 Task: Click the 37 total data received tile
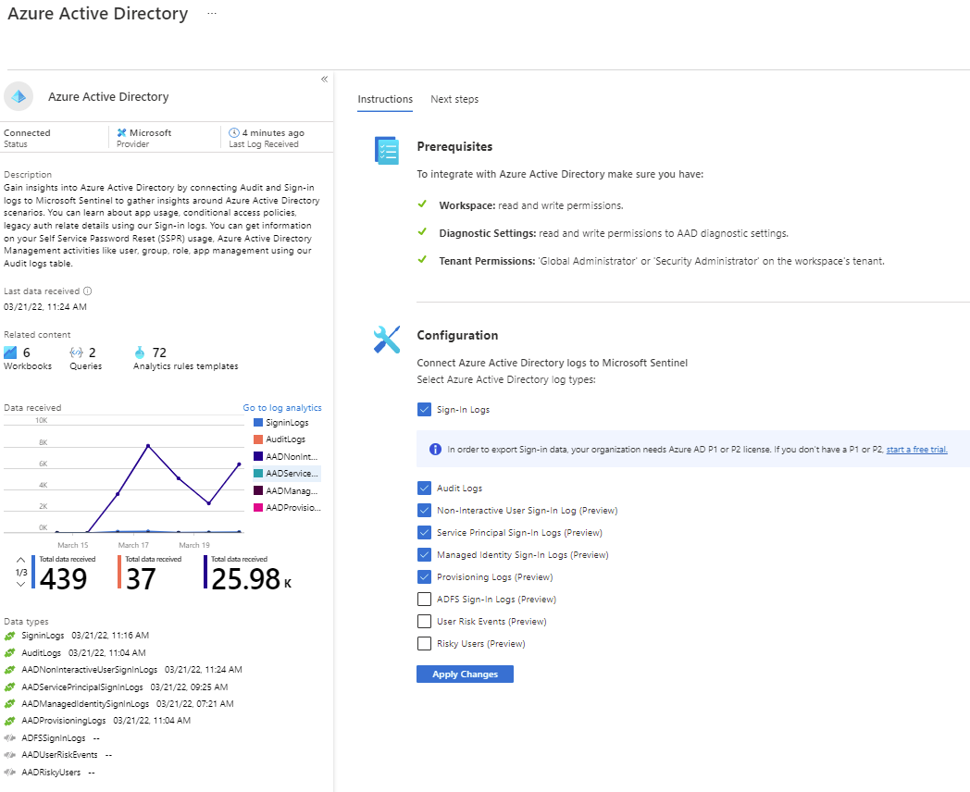click(150, 573)
